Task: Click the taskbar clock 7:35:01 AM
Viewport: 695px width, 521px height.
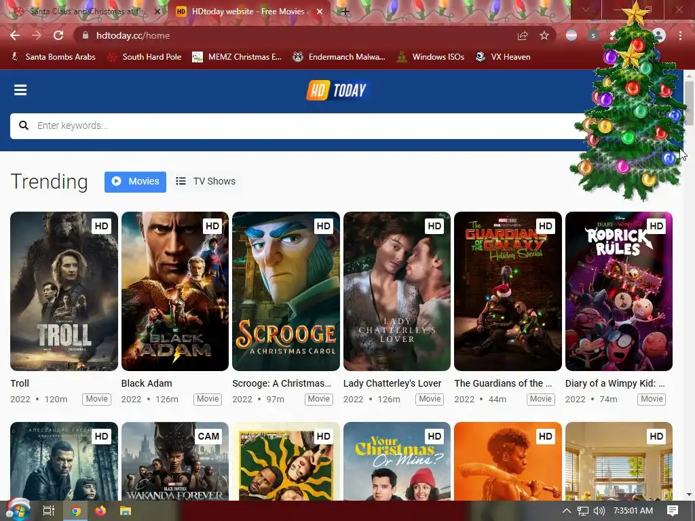Action: [x=633, y=511]
